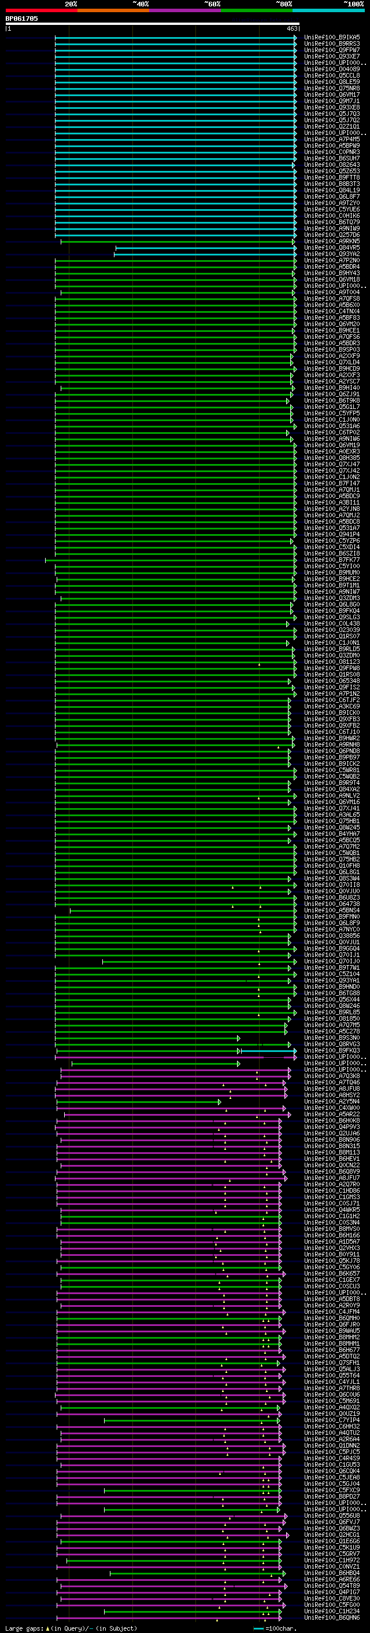Click the cyan alignment bar for UniRef100_Q84VR5

(x=206, y=248)
